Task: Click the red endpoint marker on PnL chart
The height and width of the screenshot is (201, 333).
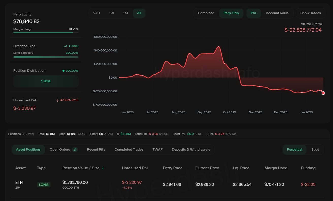Action: coord(323,93)
